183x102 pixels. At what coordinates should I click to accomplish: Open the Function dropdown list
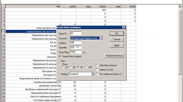(x=101, y=38)
